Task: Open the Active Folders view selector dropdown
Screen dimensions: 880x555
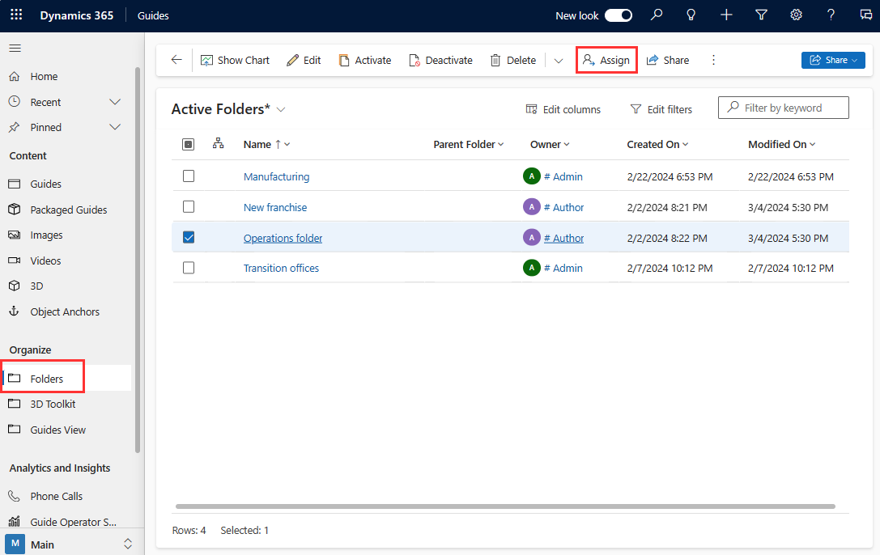Action: (x=280, y=108)
